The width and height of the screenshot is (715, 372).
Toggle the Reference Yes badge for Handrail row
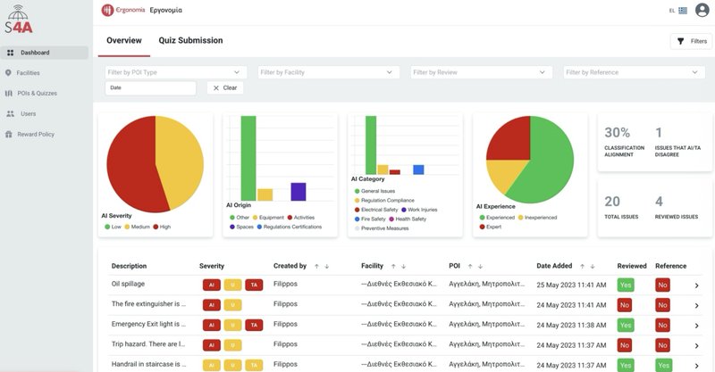(x=662, y=364)
